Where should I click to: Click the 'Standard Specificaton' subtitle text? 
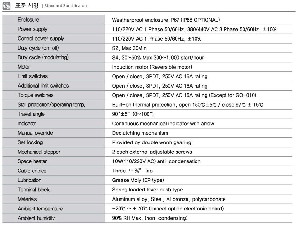click(66, 6)
